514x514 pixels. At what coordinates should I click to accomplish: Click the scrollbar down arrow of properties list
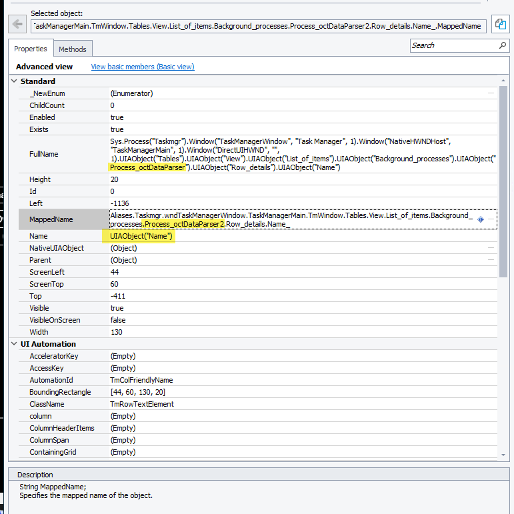503,454
